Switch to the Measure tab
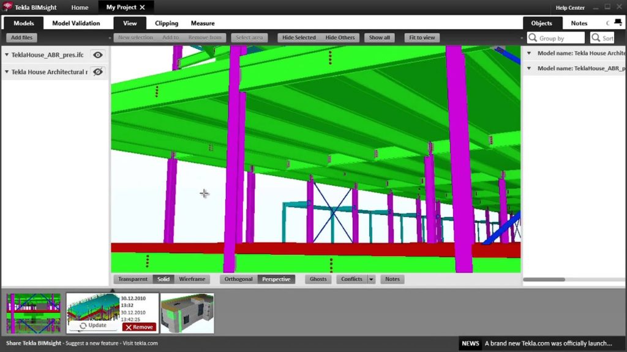 coord(203,23)
